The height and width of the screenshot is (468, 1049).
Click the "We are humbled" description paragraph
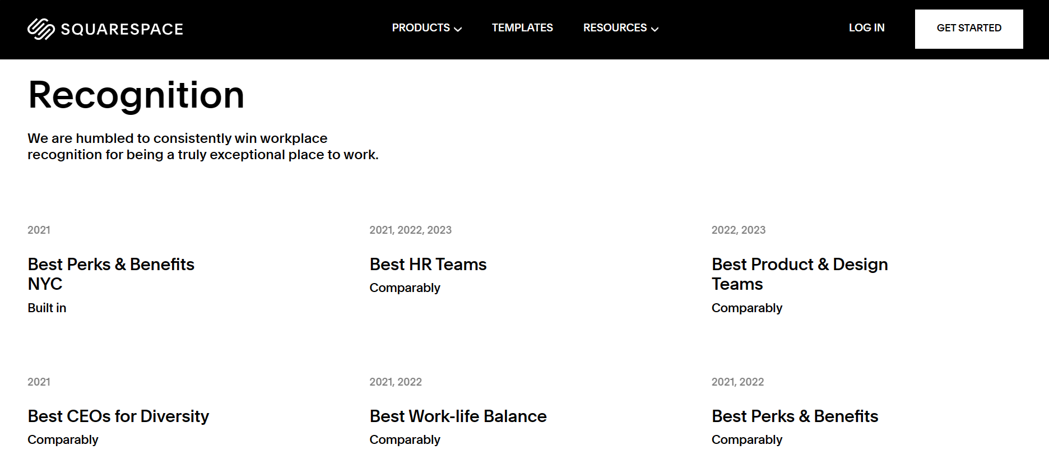[203, 146]
